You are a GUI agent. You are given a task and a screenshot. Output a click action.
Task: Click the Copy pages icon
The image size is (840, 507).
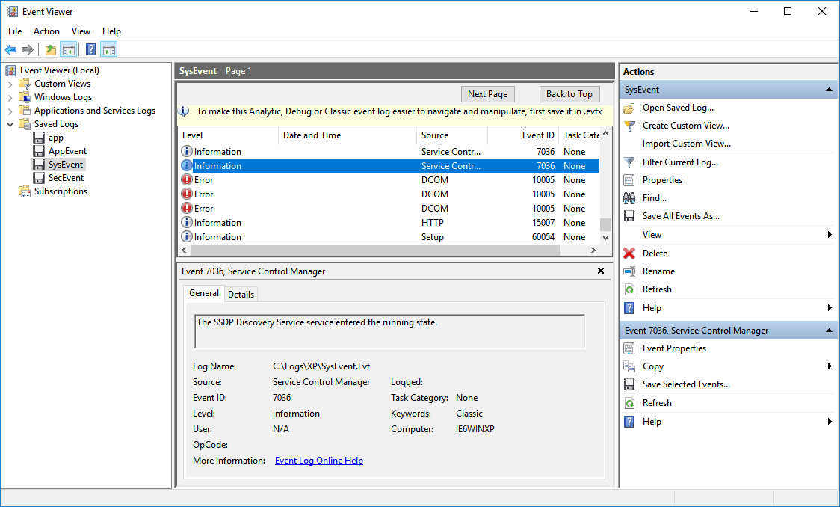[629, 366]
